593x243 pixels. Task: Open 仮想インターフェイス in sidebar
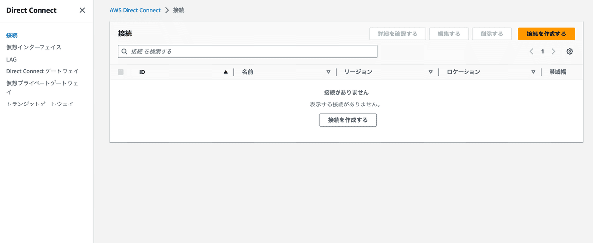34,47
